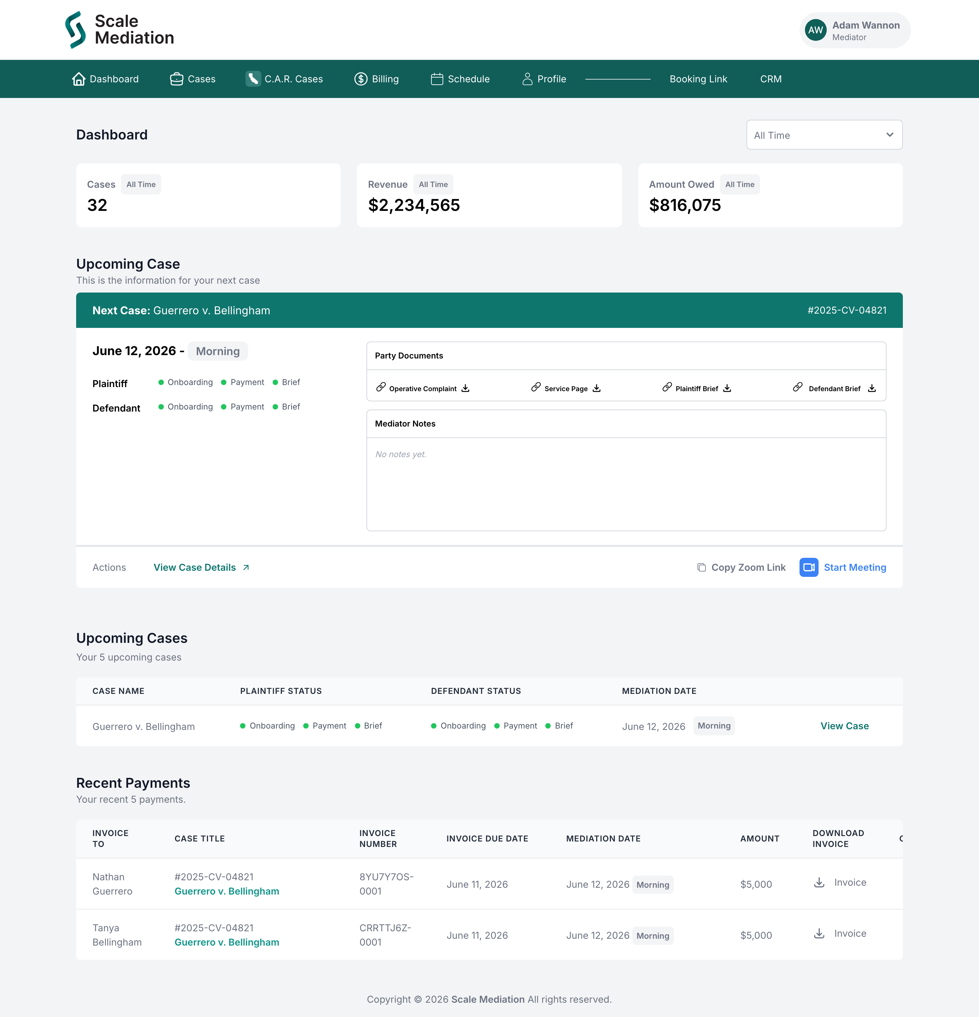Click download icon in Tanya Bellingham row
Screen dimensions: 979x1017
click(x=819, y=933)
